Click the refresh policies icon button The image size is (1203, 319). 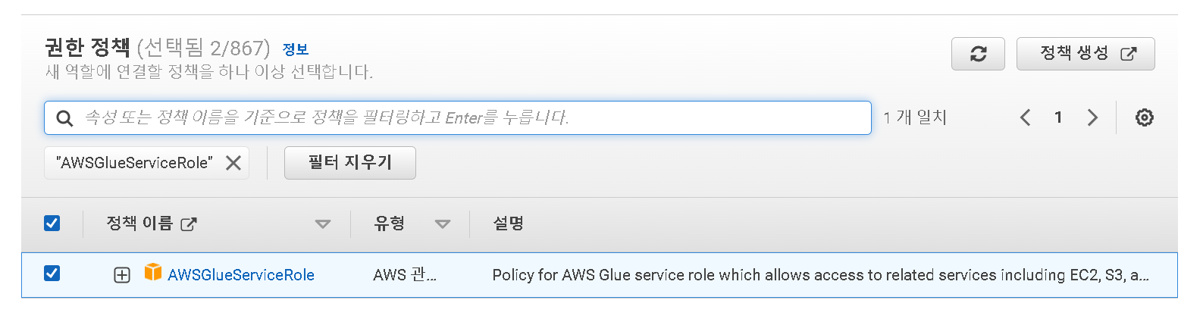978,54
